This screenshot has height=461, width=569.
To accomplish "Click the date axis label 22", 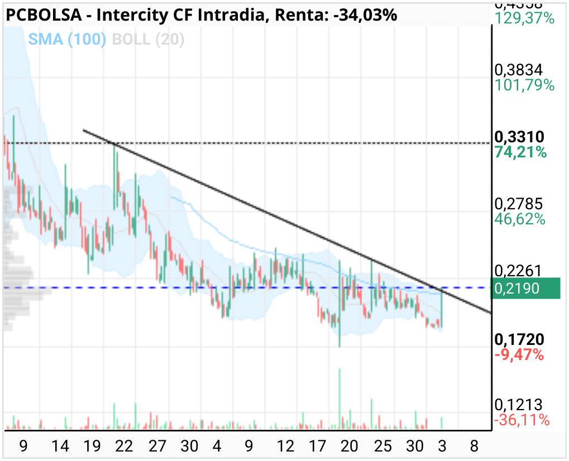I will (124, 446).
